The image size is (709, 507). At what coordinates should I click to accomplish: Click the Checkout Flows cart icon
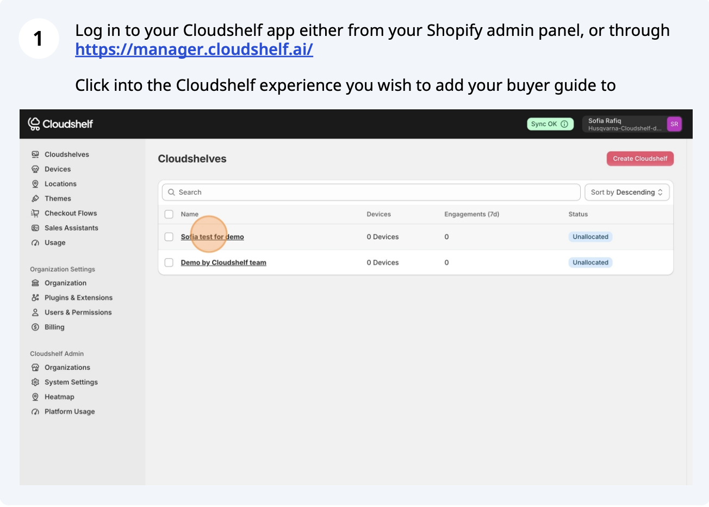(x=35, y=213)
